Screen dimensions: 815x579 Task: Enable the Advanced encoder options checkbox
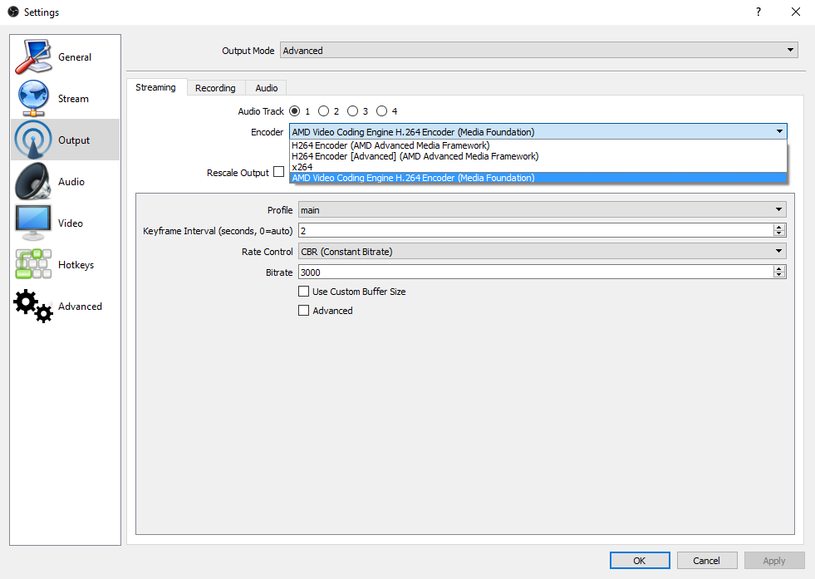click(x=303, y=311)
